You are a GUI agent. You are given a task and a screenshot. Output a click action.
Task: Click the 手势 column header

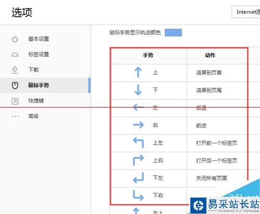coord(148,56)
